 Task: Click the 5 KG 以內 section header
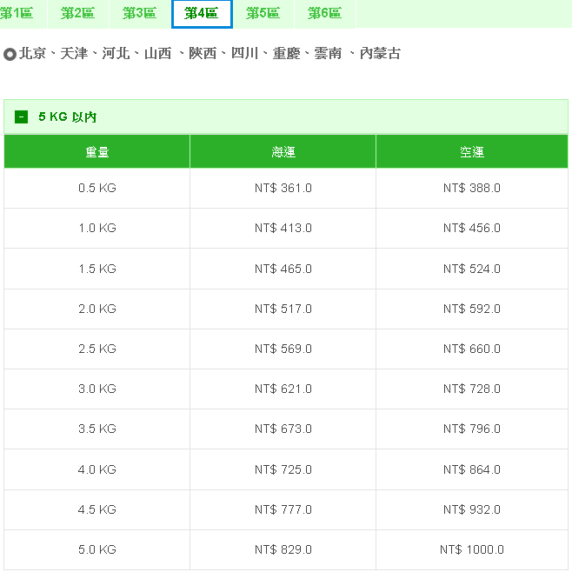click(68, 117)
